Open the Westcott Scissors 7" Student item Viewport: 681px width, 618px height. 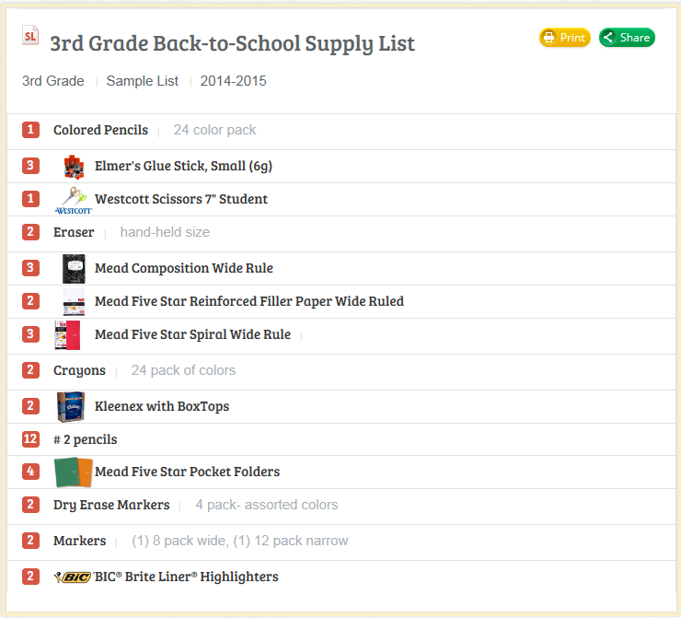click(181, 199)
